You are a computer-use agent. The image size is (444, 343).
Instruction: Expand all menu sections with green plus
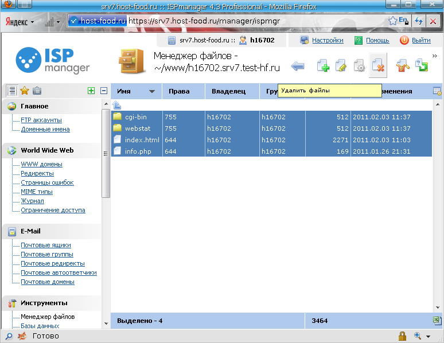click(91, 91)
